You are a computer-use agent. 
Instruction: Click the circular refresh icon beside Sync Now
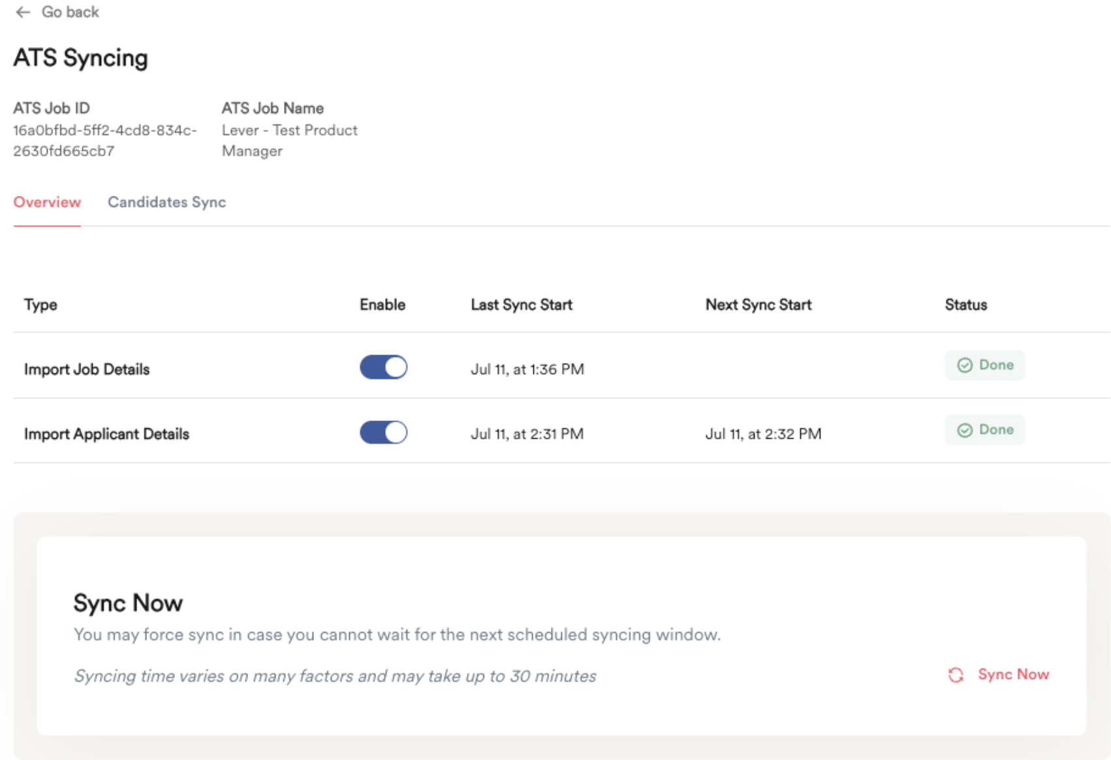(956, 675)
